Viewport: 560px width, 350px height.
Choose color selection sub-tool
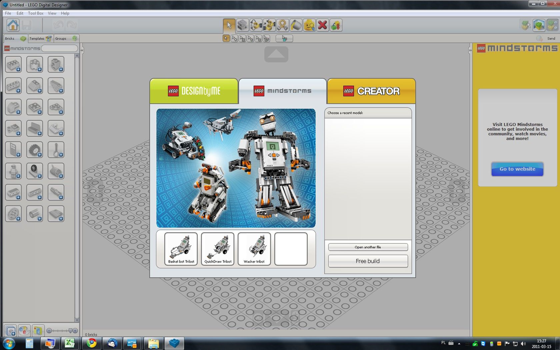250,39
